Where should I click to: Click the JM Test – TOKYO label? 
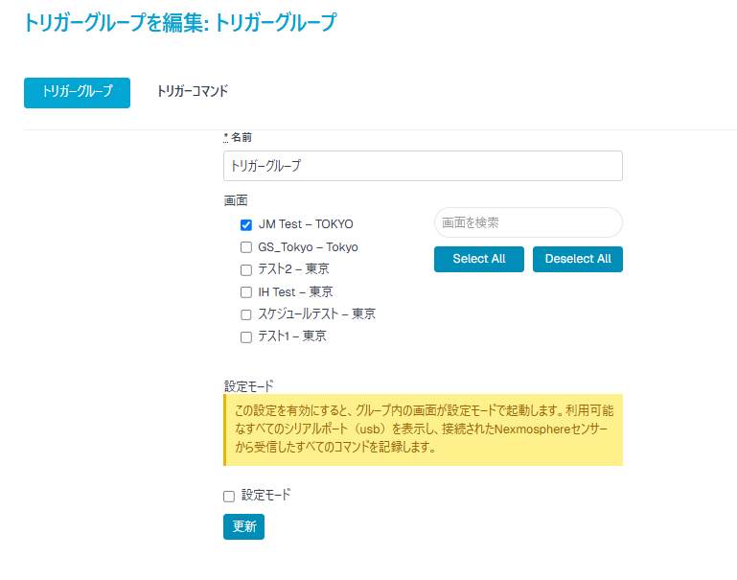pos(306,224)
